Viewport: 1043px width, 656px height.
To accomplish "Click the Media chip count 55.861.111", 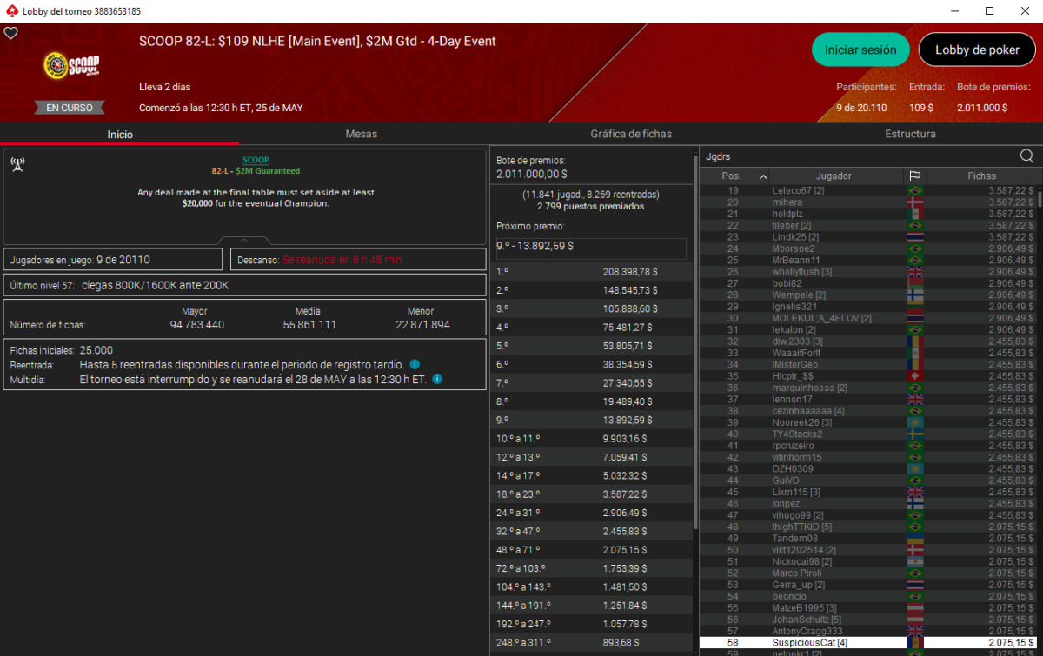I will pyautogui.click(x=309, y=325).
